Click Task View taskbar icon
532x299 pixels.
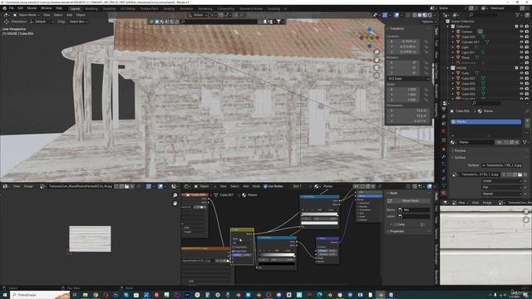[75, 295]
